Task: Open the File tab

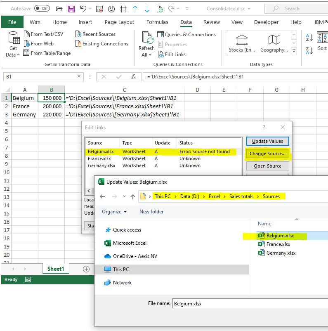Action: (12, 22)
